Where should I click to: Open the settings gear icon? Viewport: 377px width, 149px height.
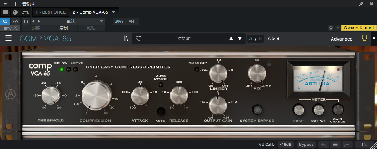pyautogui.click(x=331, y=28)
